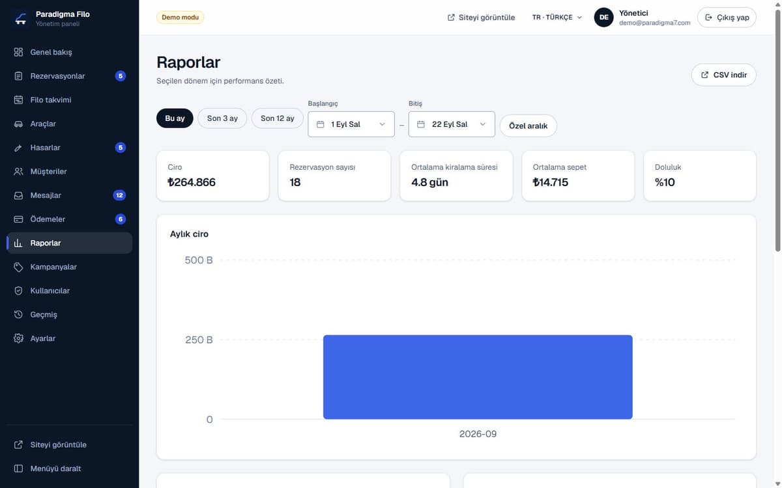
Task: Open the TR · TÜRKÇE language selector
Action: click(557, 18)
